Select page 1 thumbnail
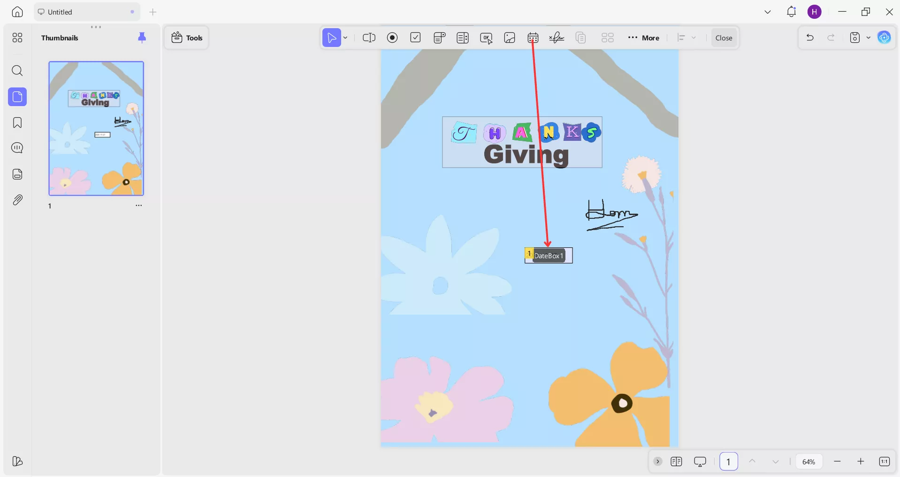This screenshot has height=477, width=900. (96, 128)
